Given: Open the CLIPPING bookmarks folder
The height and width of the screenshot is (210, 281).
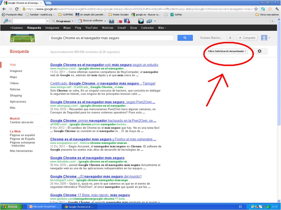Looking at the screenshot, I should click(66, 15).
